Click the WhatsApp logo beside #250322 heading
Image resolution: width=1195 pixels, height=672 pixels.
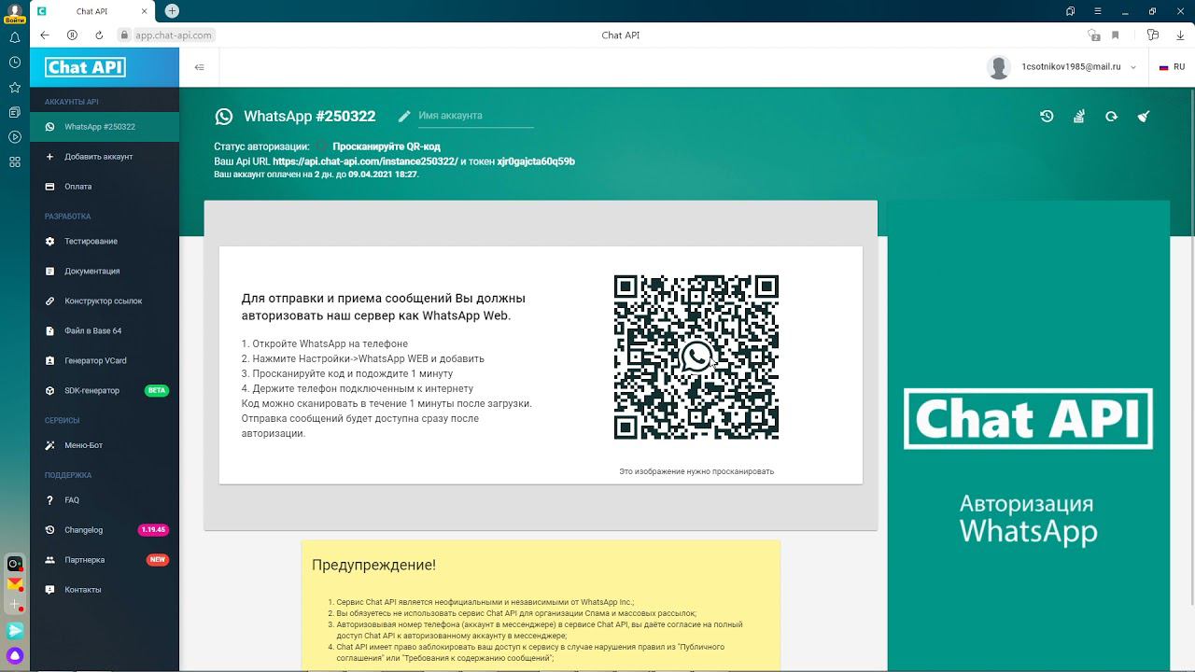point(224,117)
